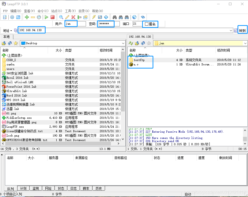Image resolution: width=248 pixels, height=197 pixels.
Task: Open the 命令(C) menu
Action: (43, 11)
